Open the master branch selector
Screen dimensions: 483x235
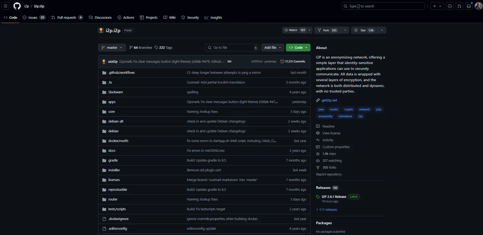coord(112,48)
